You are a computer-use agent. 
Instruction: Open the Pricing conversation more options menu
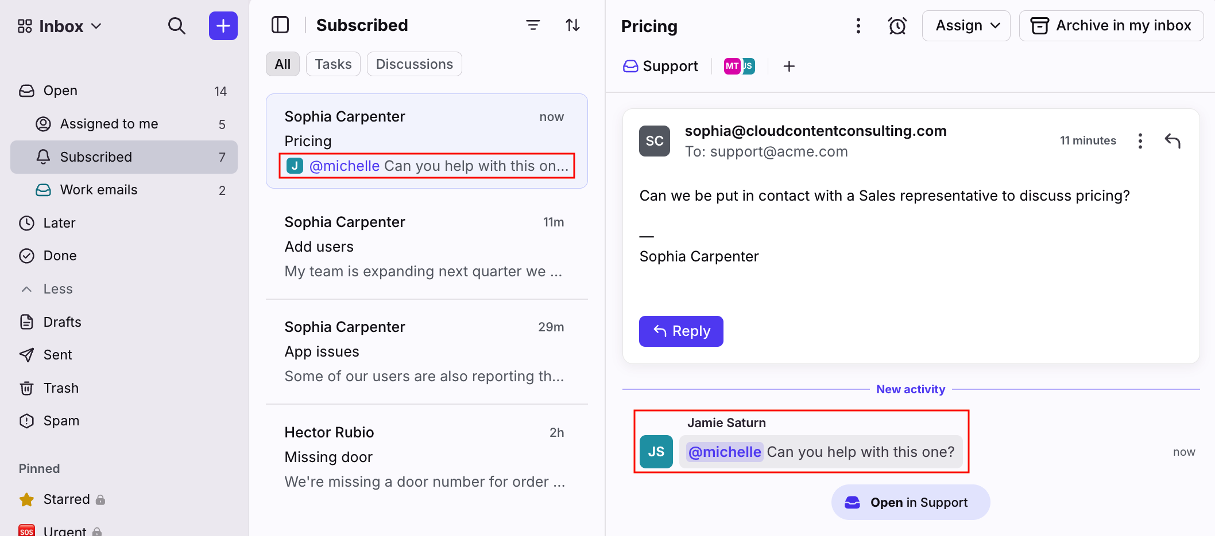point(858,26)
